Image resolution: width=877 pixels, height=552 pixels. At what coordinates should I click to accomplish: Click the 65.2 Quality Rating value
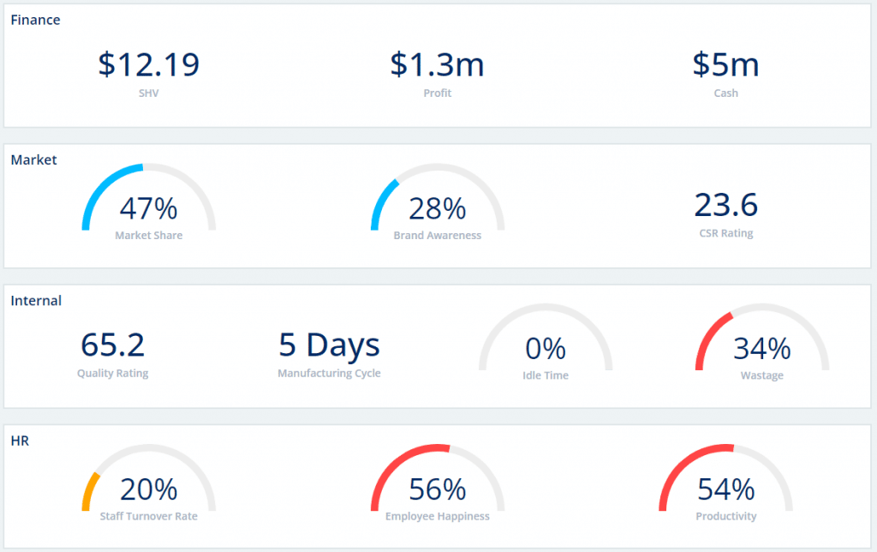(112, 345)
